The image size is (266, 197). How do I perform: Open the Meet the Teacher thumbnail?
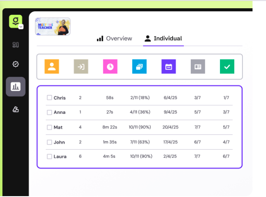[x=53, y=27]
